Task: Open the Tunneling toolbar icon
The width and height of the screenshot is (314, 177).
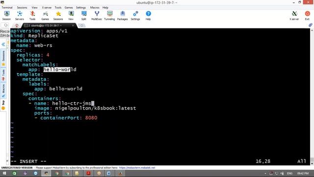Action: 109,16
